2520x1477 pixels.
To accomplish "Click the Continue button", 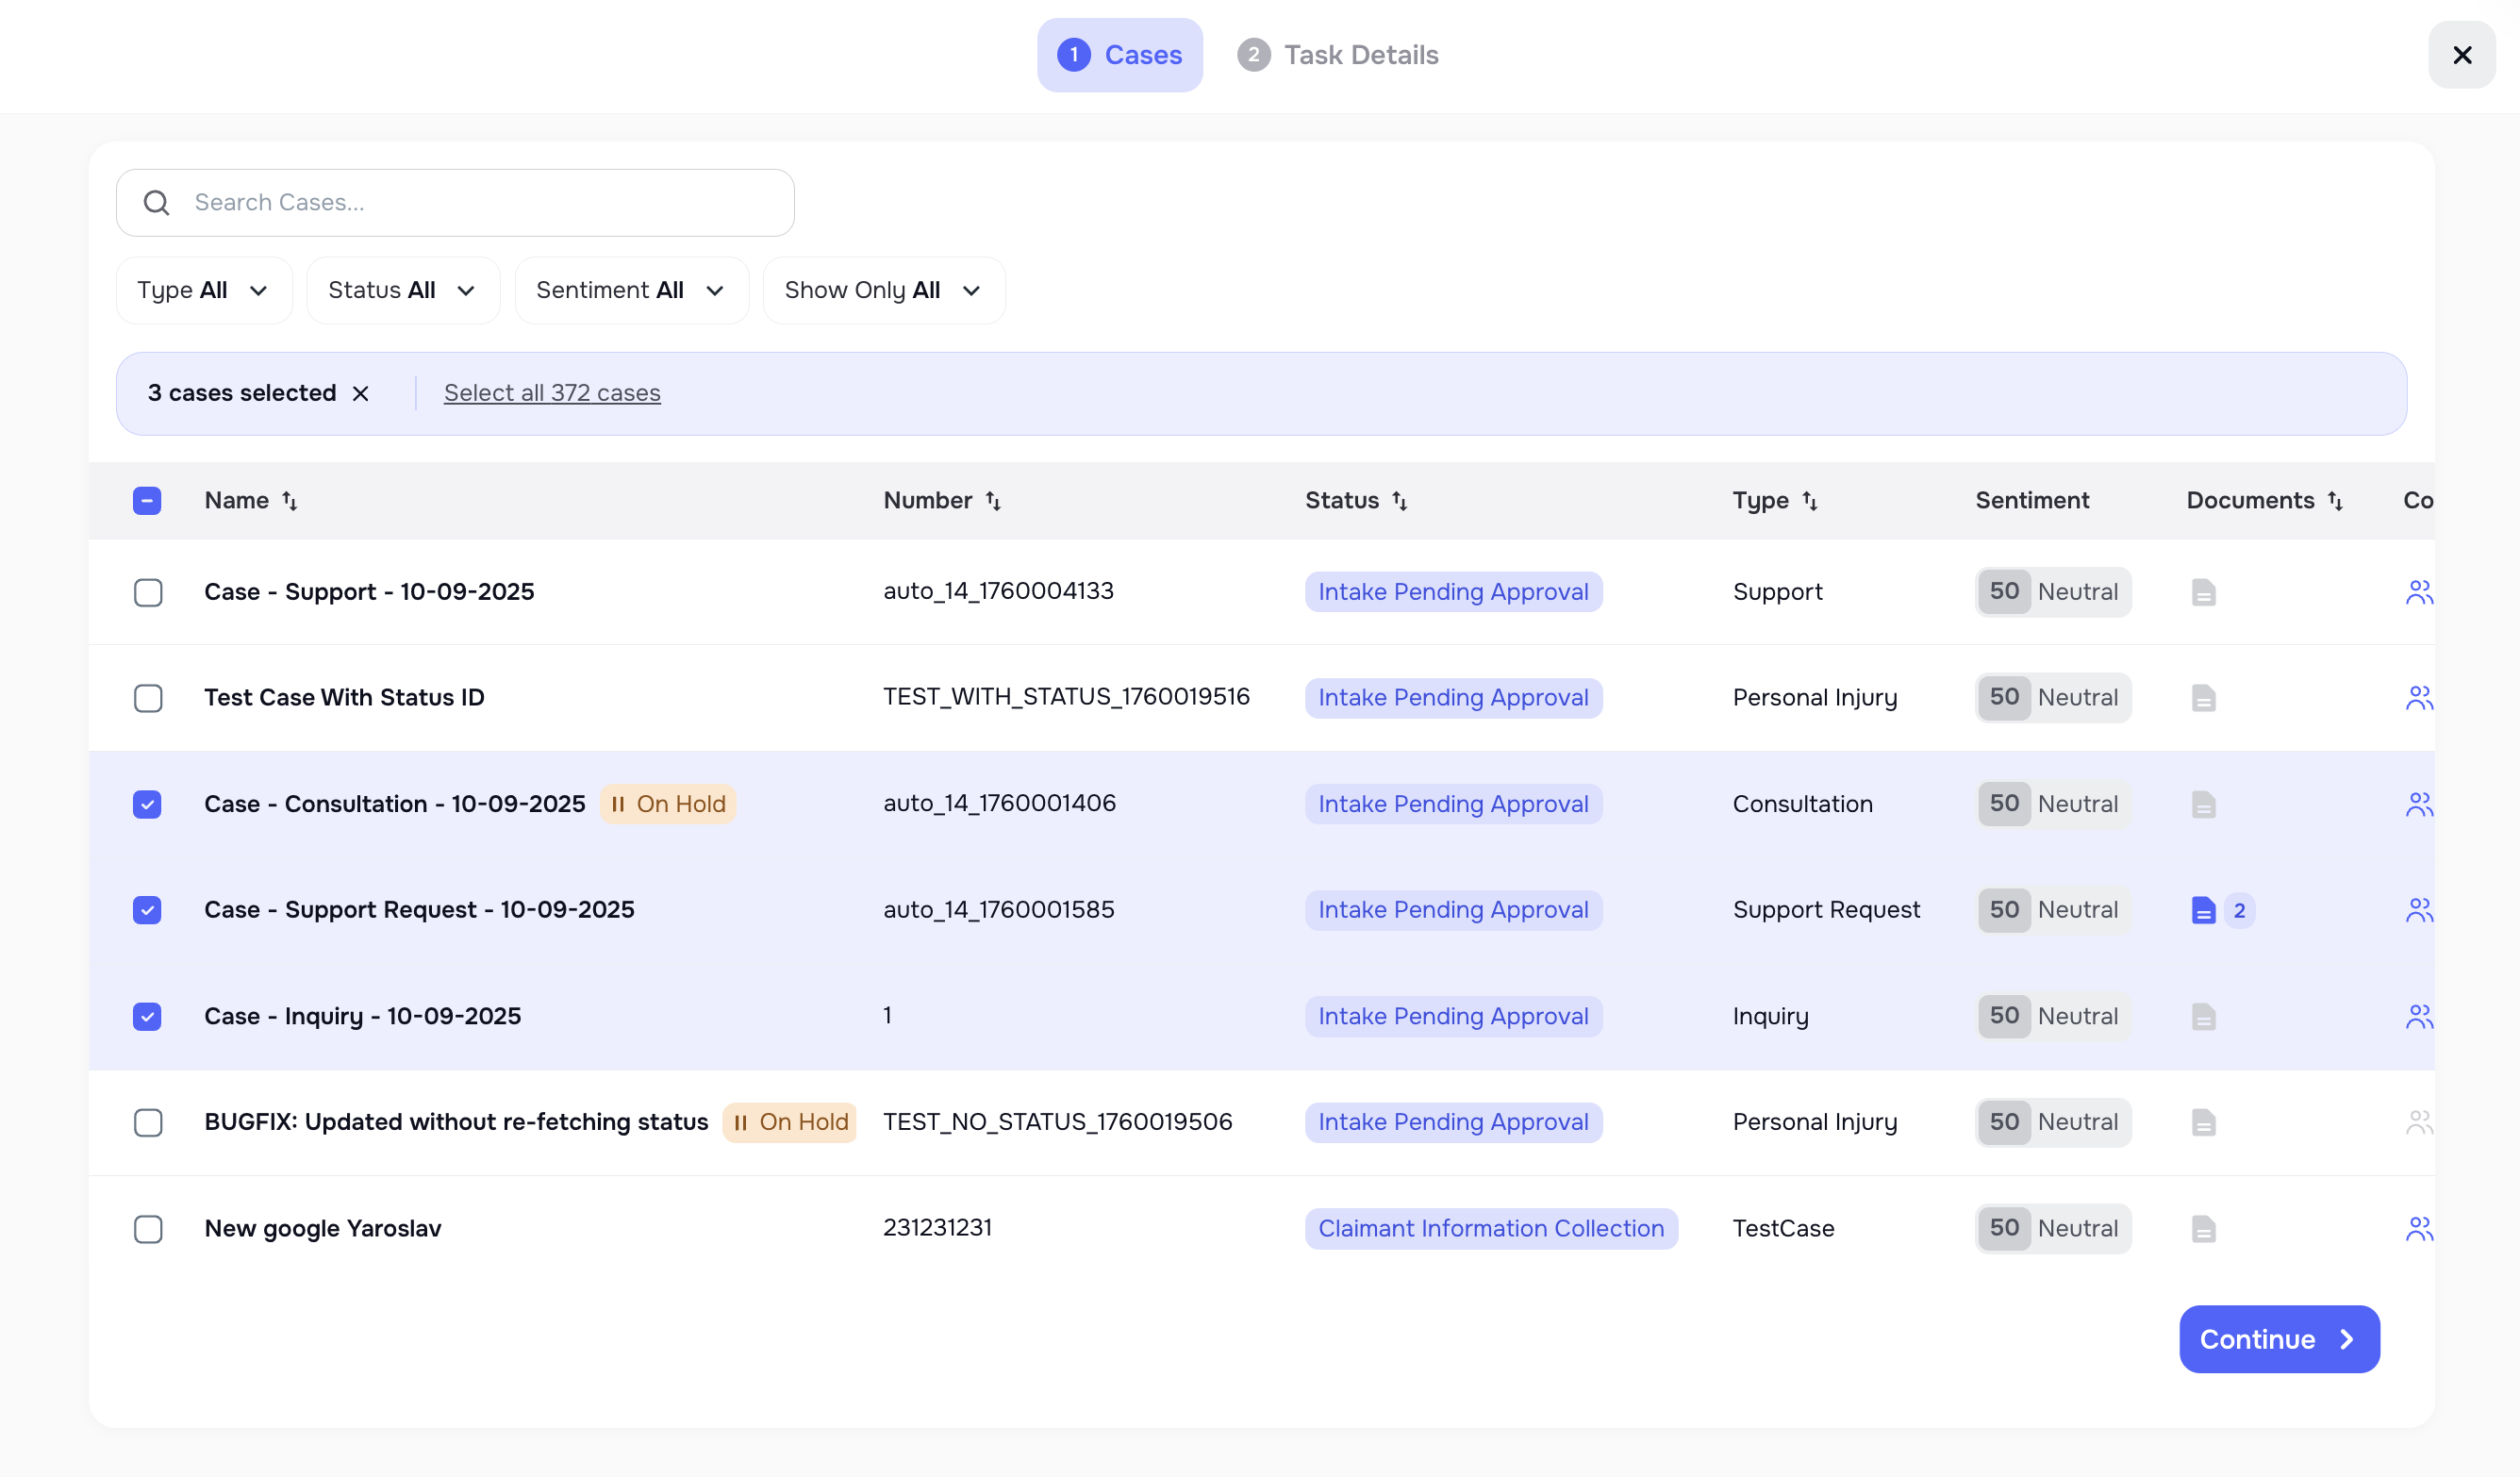I will pyautogui.click(x=2279, y=1338).
